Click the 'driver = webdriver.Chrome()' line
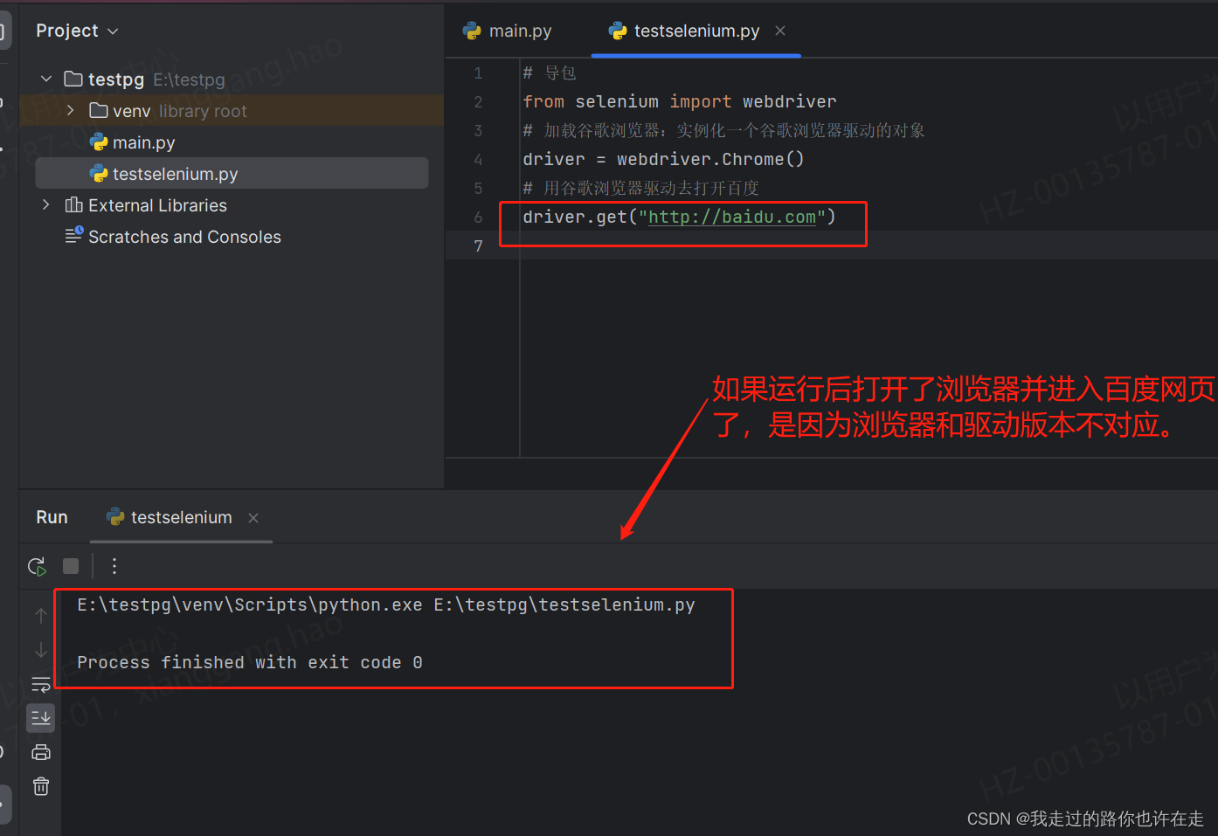The width and height of the screenshot is (1218, 836). coord(663,159)
